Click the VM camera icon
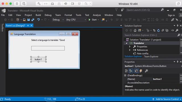This screenshot has width=182, height=102. [73, 4]
